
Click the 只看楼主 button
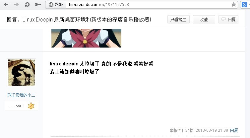178,19
